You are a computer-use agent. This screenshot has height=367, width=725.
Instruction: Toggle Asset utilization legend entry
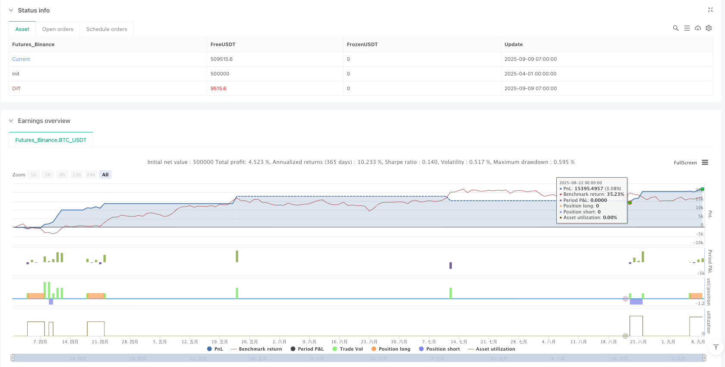(x=491, y=349)
